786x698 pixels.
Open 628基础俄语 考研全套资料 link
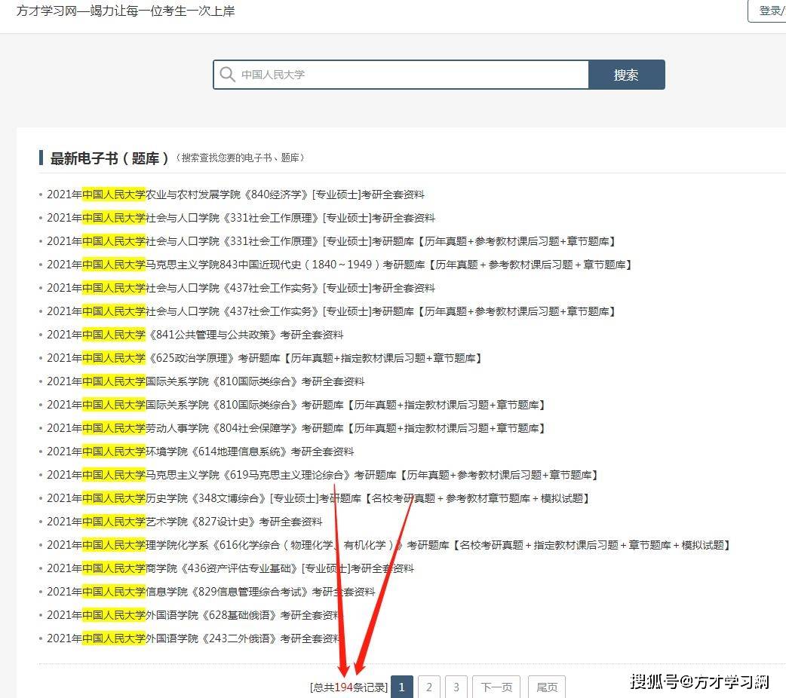click(x=195, y=615)
